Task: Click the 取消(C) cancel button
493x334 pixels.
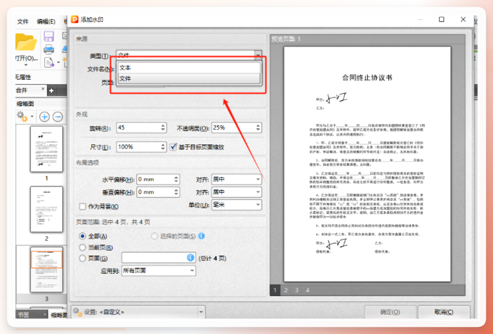Action: [x=444, y=312]
